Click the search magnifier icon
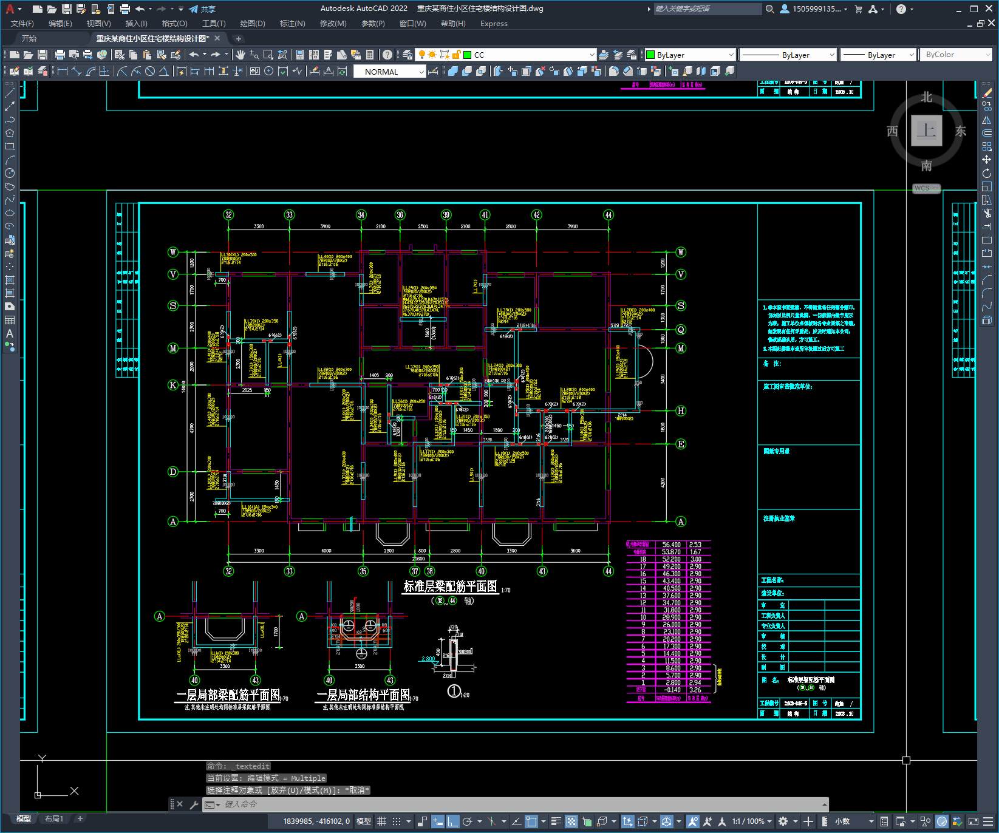 pos(770,9)
